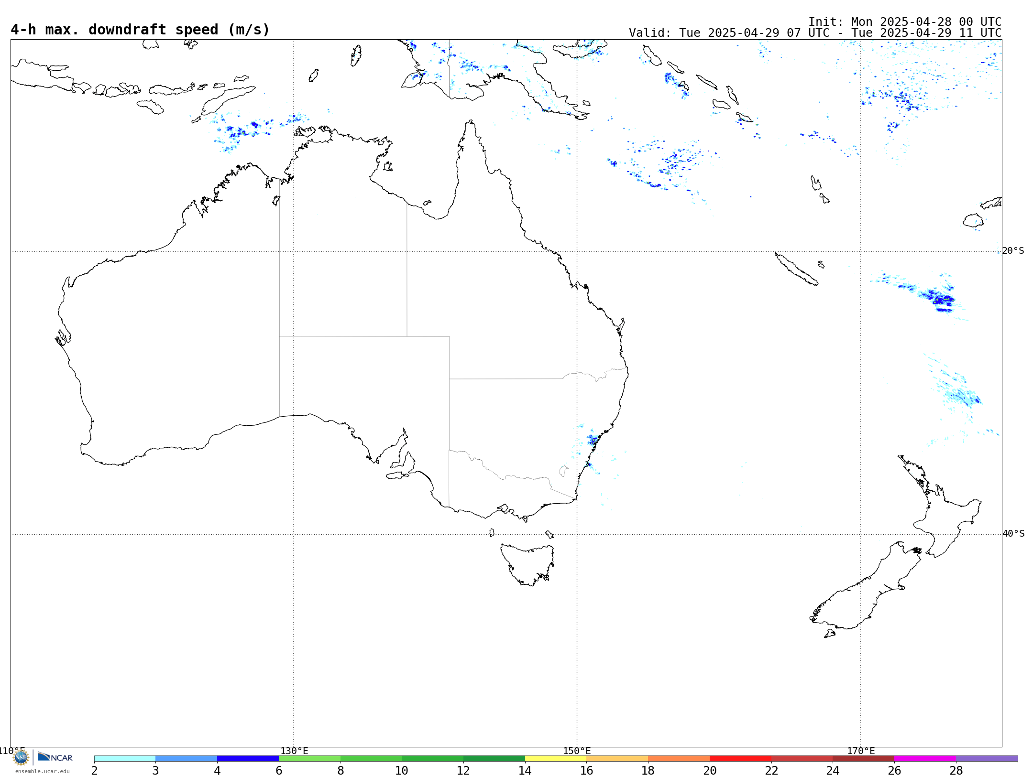Viewport: 1033px width, 777px height.
Task: Click the bright red 20-22 colorbar swatch
Action: [740, 759]
